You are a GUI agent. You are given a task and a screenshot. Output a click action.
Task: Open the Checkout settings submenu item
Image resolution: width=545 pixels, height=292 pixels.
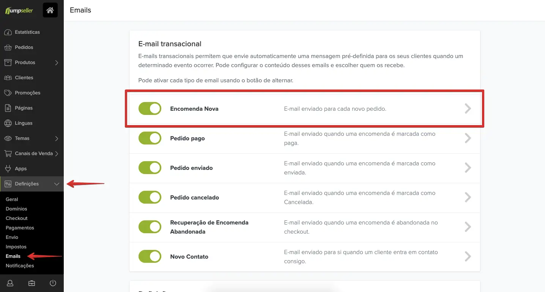[17, 218]
